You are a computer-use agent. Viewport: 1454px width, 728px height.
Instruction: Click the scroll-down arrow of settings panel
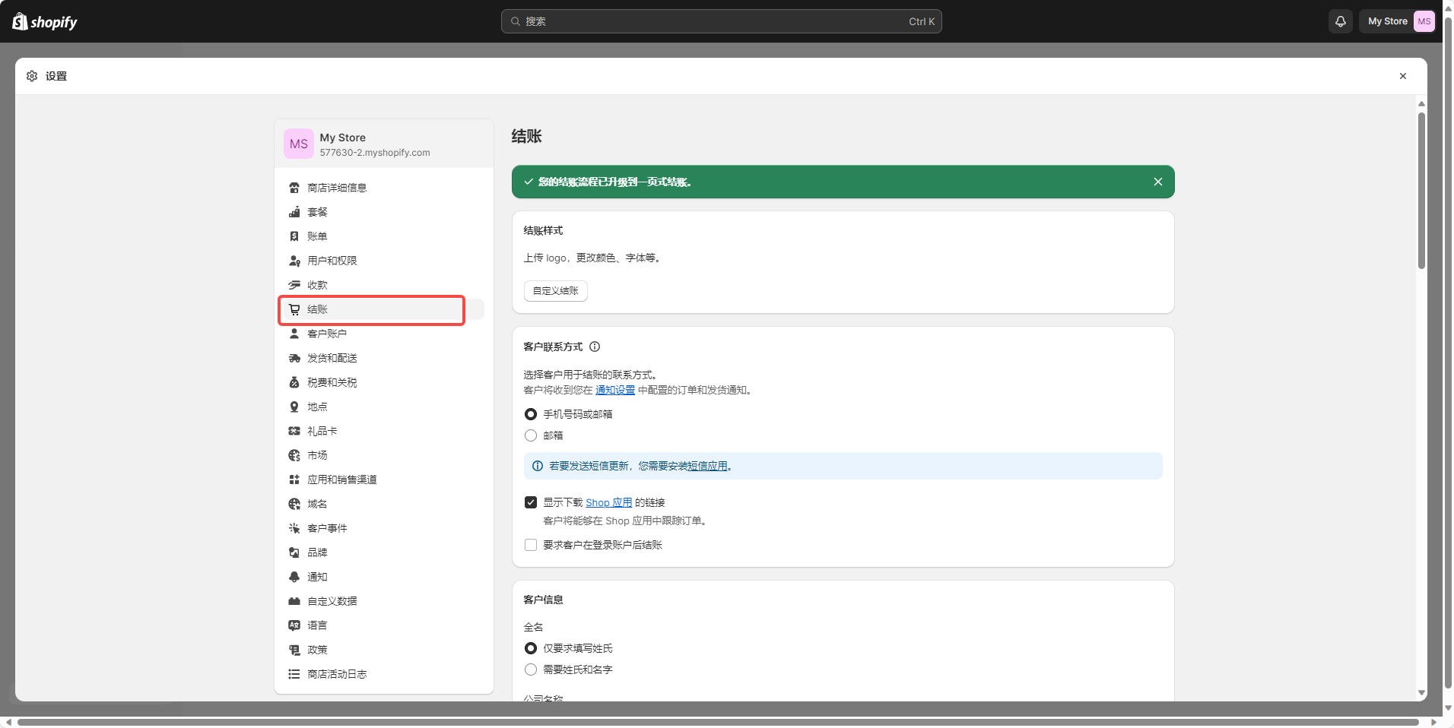(x=1421, y=693)
